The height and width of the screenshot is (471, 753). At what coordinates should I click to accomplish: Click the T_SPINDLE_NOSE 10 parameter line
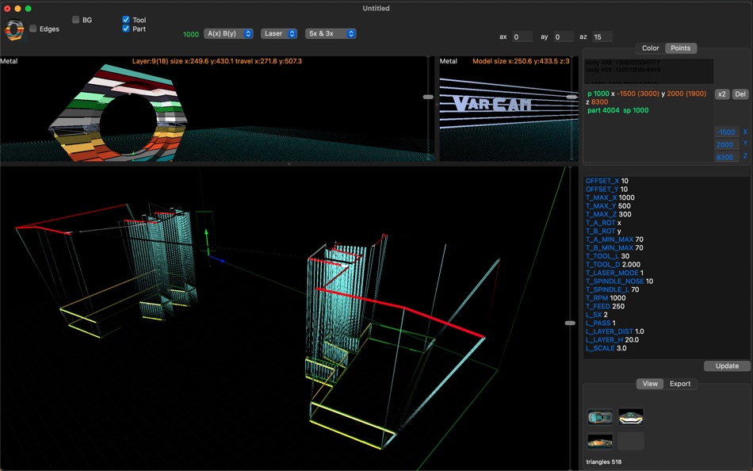coord(620,281)
